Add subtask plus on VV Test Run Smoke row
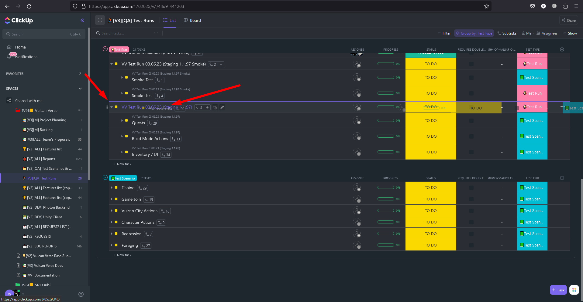The width and height of the screenshot is (583, 302). point(221,64)
